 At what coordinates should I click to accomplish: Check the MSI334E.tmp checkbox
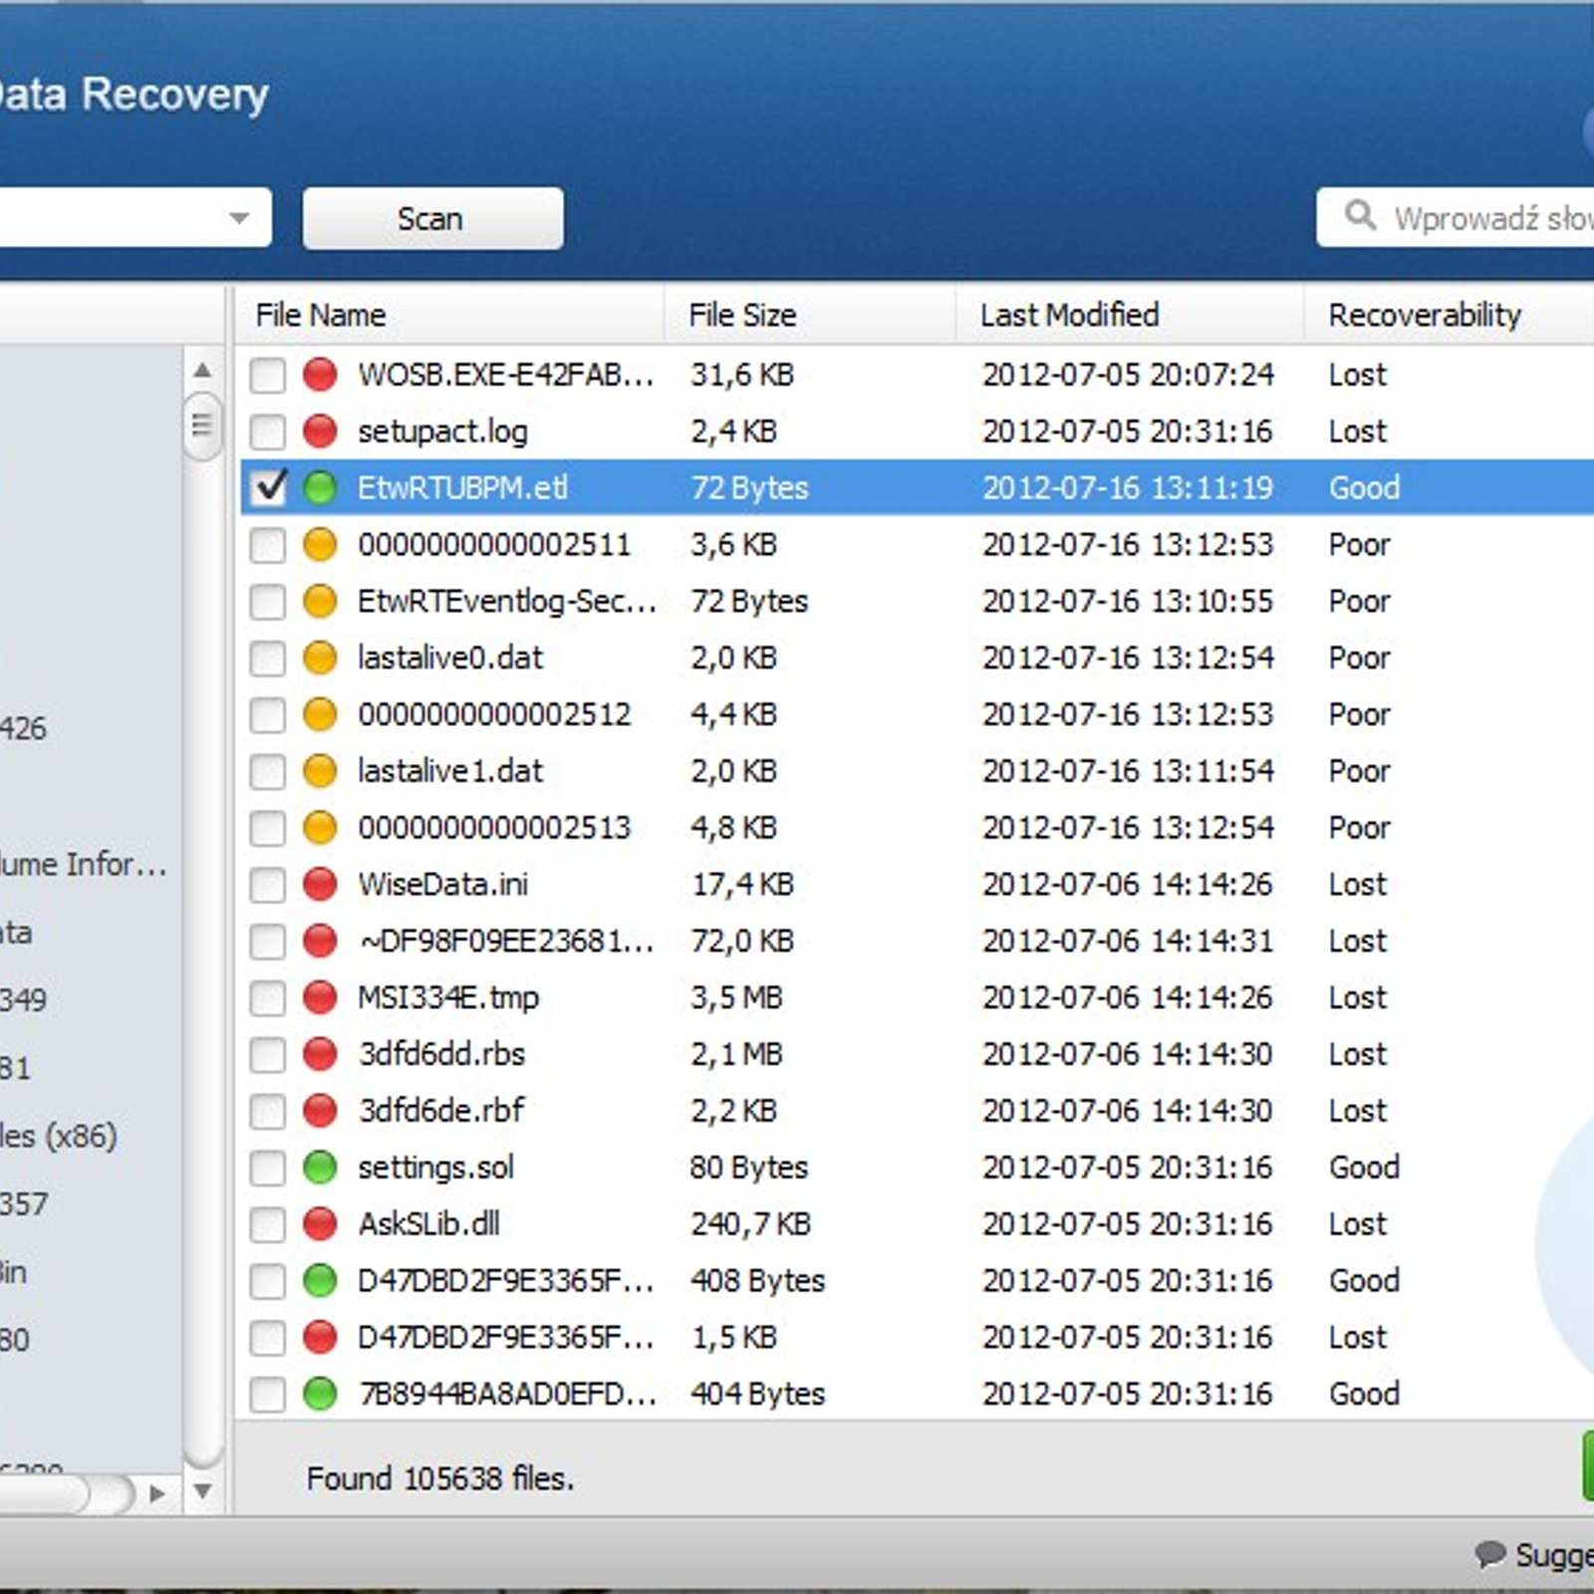267,997
